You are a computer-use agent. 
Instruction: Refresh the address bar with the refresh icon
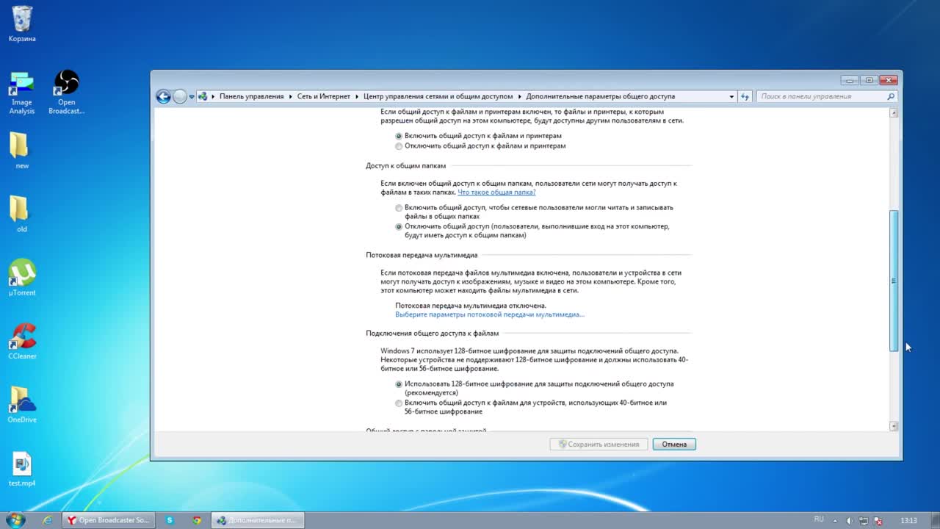[x=745, y=96]
